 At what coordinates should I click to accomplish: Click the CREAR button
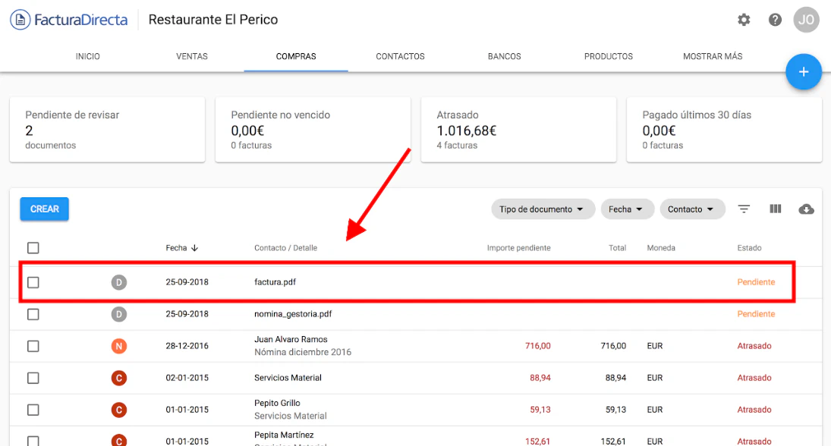(44, 209)
